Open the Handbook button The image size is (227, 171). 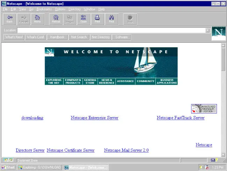(x=57, y=37)
